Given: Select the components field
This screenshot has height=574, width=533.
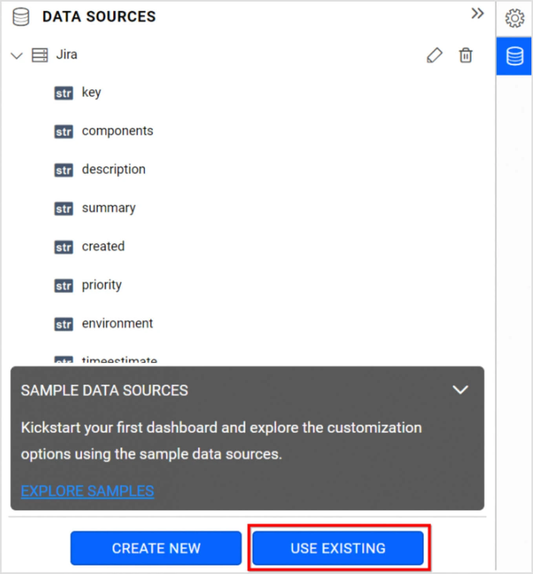Looking at the screenshot, I should point(117,131).
